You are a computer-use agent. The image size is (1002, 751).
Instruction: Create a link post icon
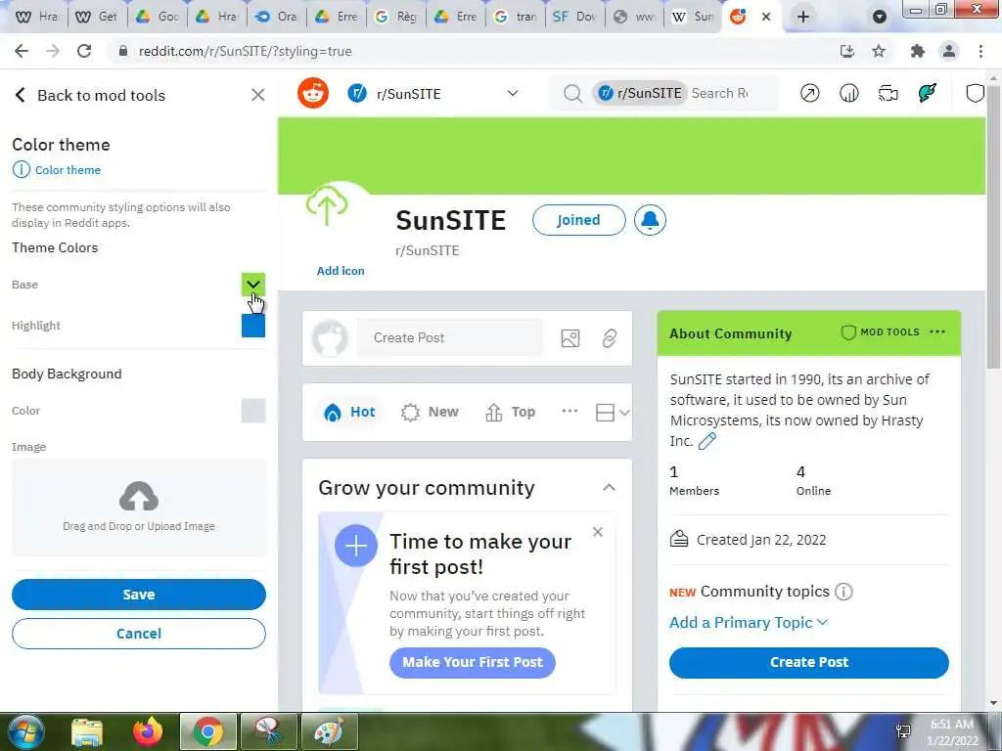point(610,337)
